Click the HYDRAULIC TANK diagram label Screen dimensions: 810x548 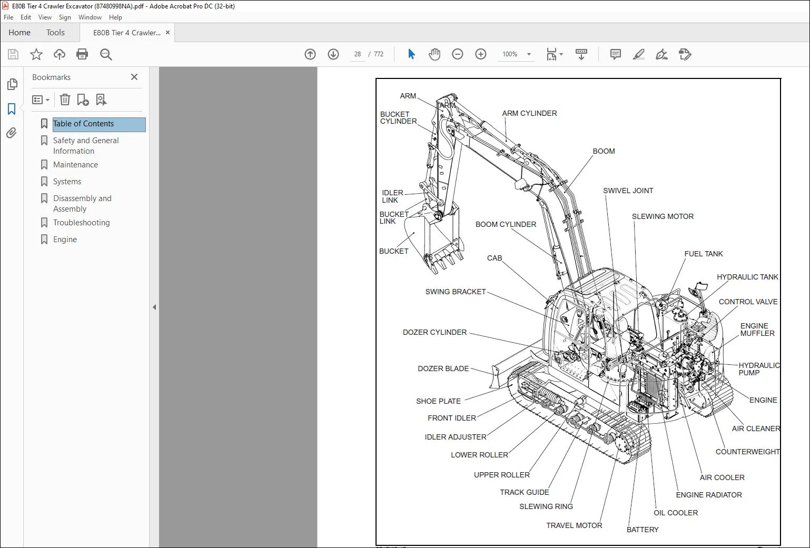(x=747, y=277)
